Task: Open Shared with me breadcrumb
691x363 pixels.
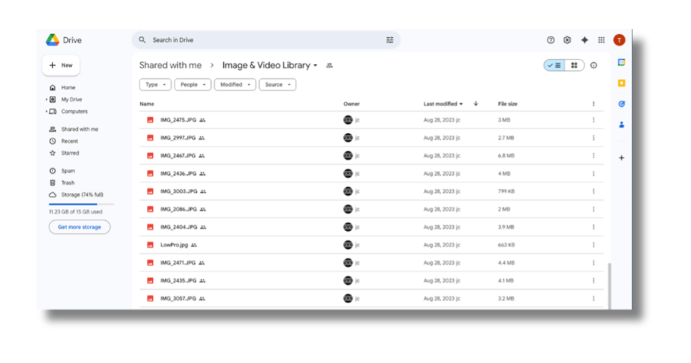Action: click(x=171, y=65)
